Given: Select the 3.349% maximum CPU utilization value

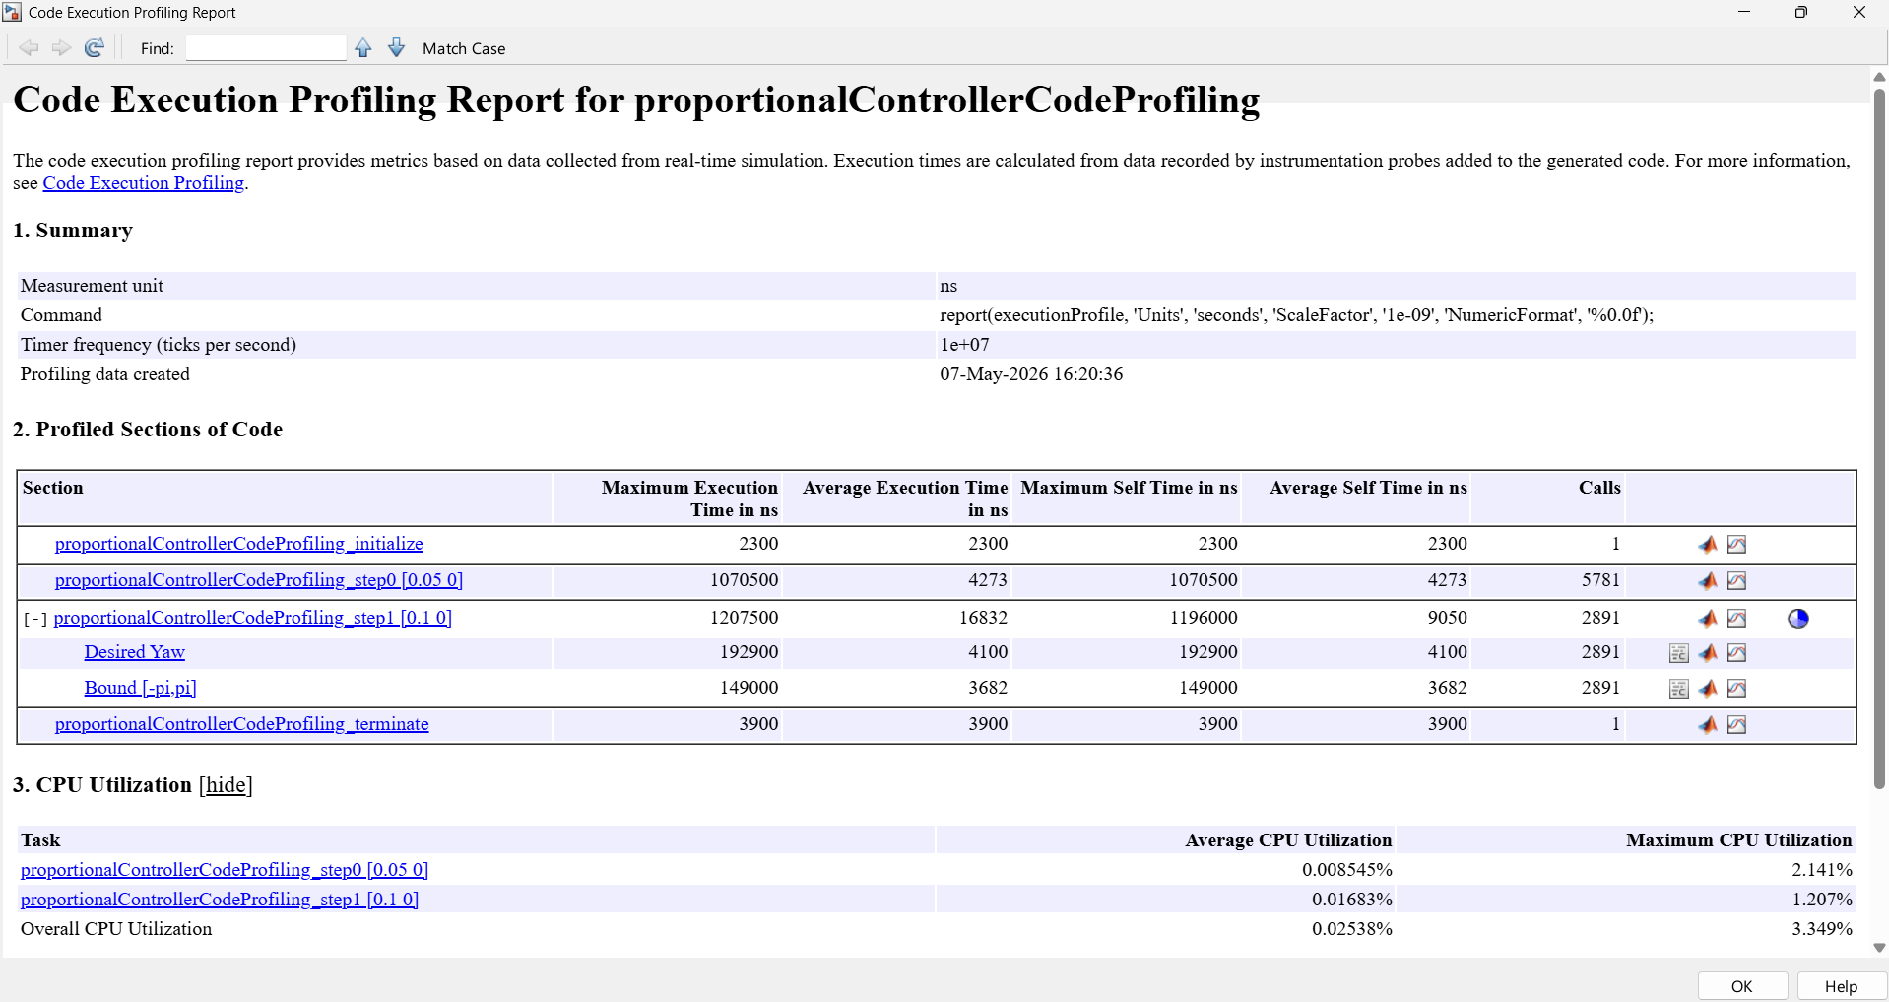Looking at the screenshot, I should coord(1822,929).
